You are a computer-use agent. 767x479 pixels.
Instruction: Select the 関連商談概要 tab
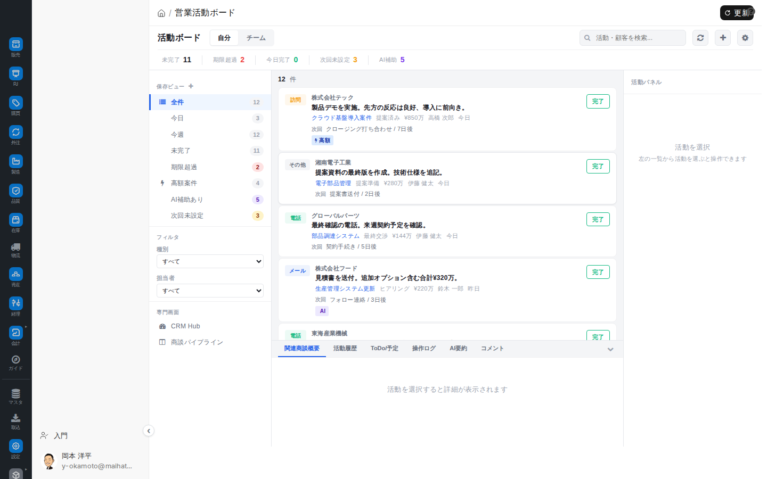[302, 349]
